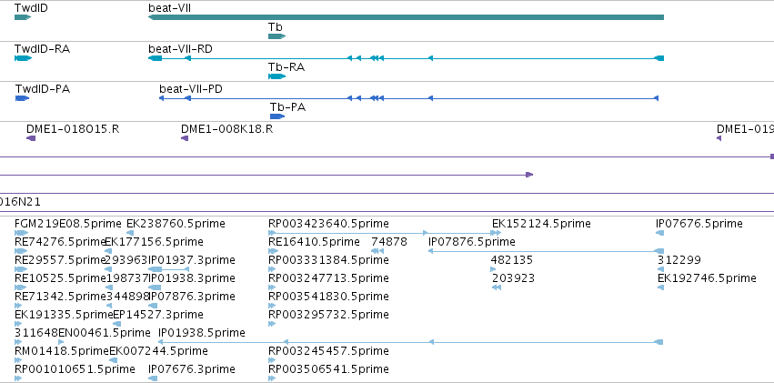The image size is (774, 383).
Task: Click the Tb-RA transcript glyph
Action: 276,76
